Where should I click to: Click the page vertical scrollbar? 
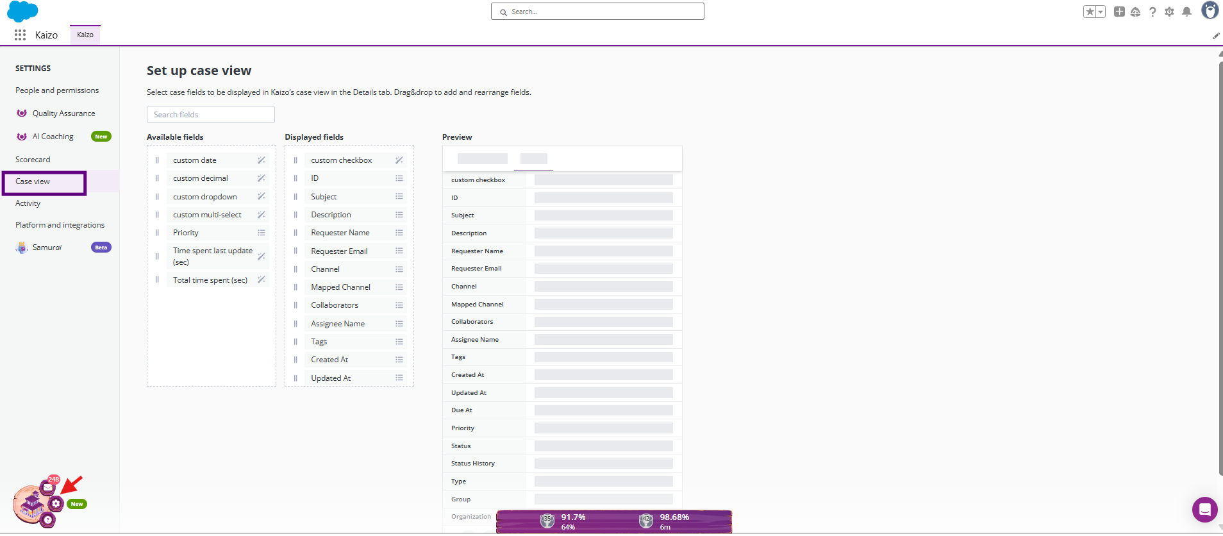click(1220, 269)
